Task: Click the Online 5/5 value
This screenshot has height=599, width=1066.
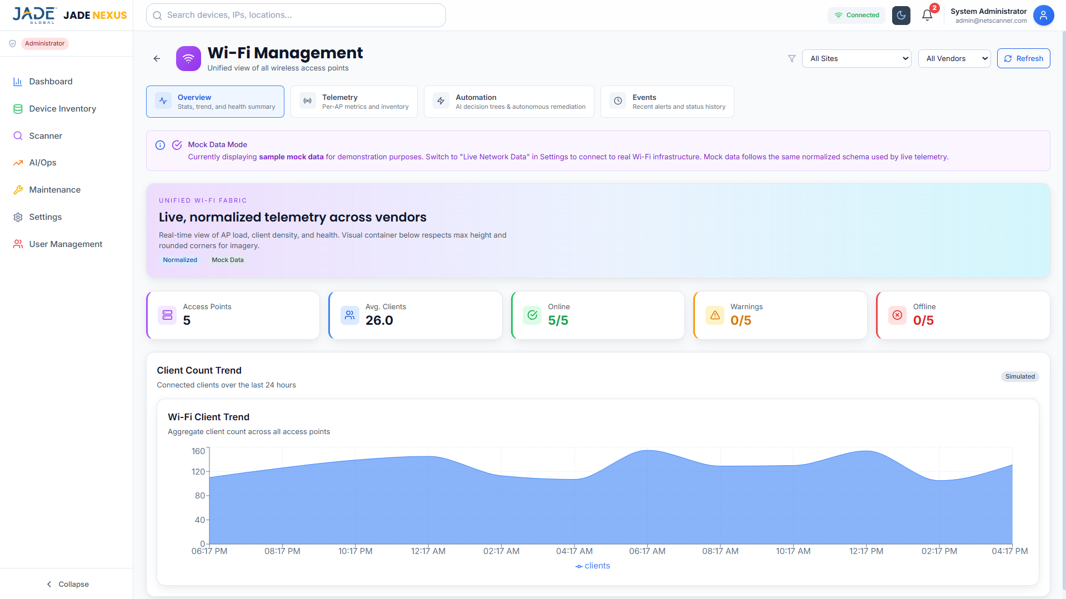Action: coord(558,320)
